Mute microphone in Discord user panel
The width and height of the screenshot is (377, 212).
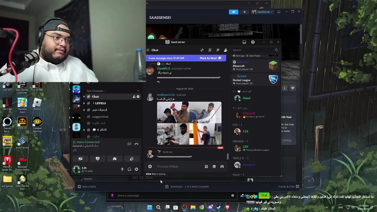[122, 169]
